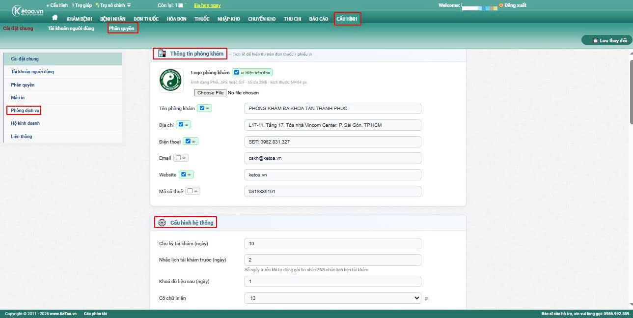Click the gear icon beside Cấu hình hệ thống
633x318 pixels.
(x=162, y=223)
